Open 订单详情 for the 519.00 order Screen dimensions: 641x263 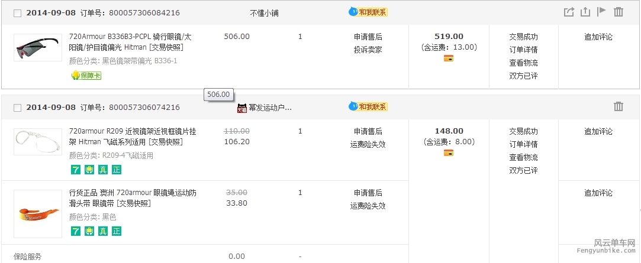click(523, 50)
